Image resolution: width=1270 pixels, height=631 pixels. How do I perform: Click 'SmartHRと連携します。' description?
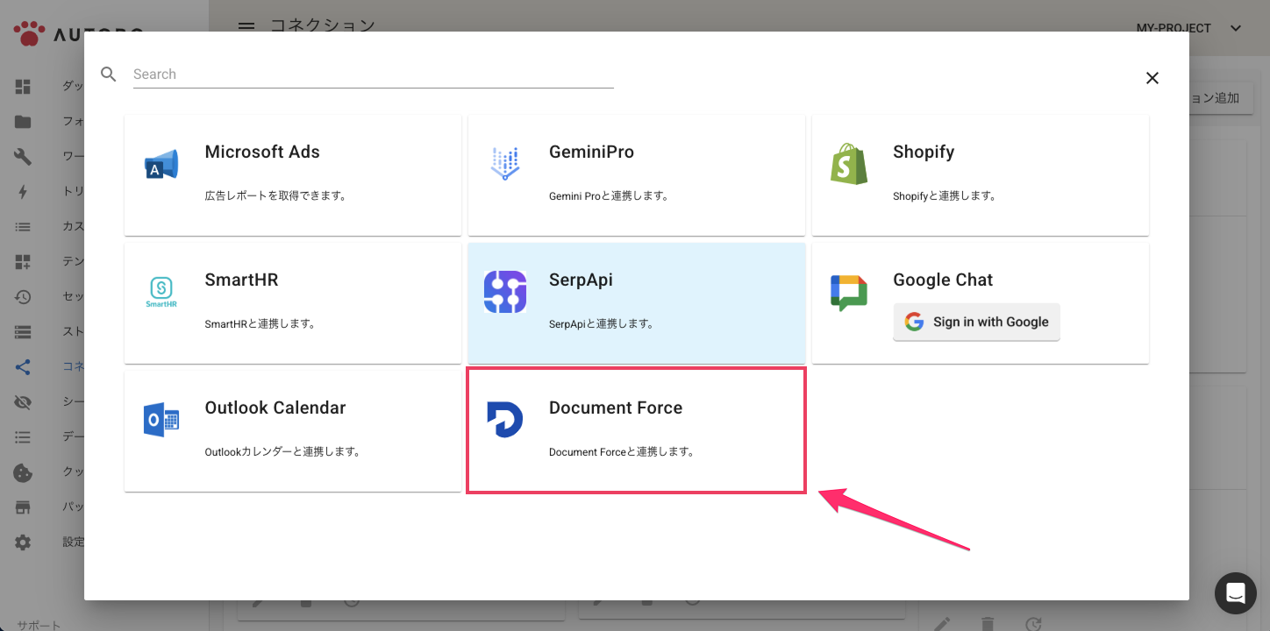pos(260,323)
